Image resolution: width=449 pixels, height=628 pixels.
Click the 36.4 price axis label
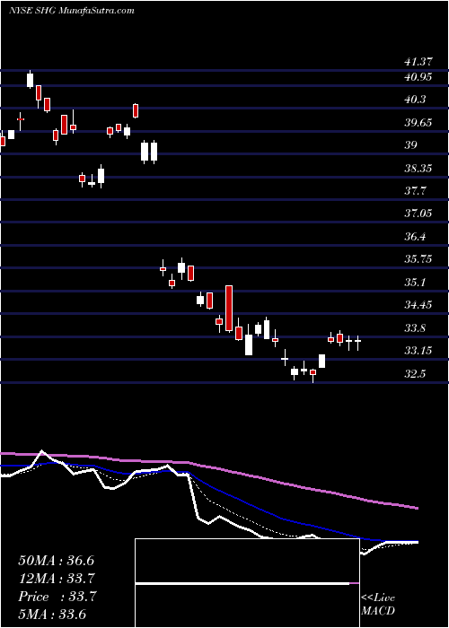coord(415,237)
